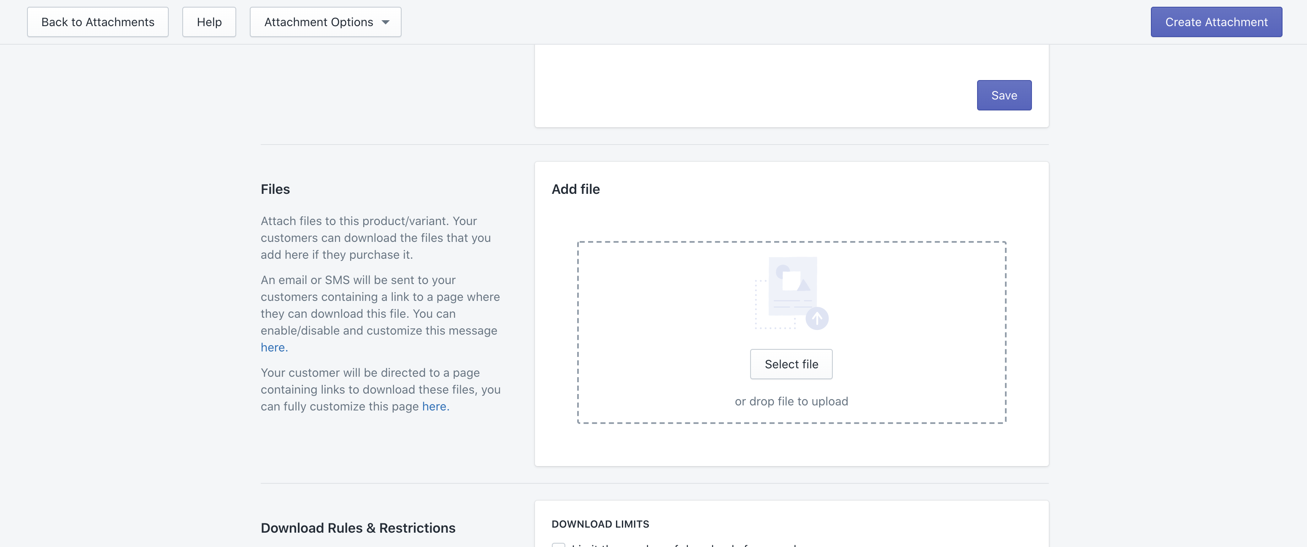Click the Download Rules & Restrictions heading
The height and width of the screenshot is (547, 1307).
pos(358,527)
